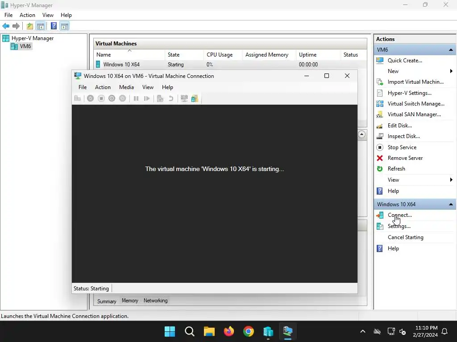Sort by the Name column header
Screen dimensions: 457x342
point(129,55)
